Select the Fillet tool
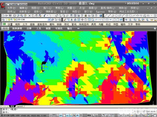This screenshot has height=117, width=157. (117, 19)
